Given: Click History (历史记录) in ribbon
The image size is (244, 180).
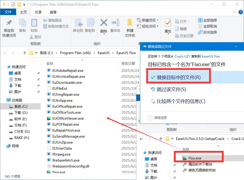Looking at the screenshot, I should tap(184, 36).
